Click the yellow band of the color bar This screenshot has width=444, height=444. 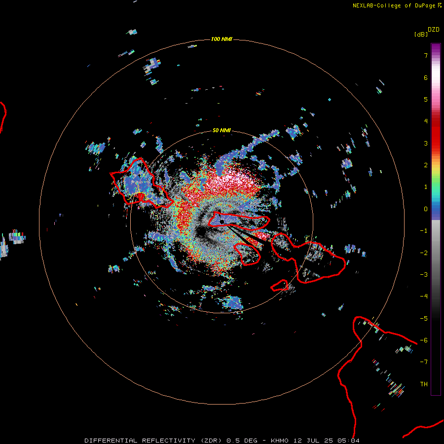point(436,170)
